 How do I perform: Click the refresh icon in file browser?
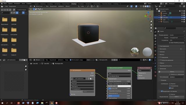[10, 10]
